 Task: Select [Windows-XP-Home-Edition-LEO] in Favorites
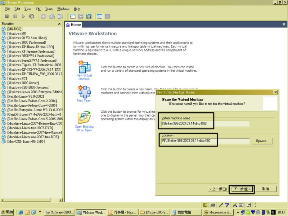[31, 47]
